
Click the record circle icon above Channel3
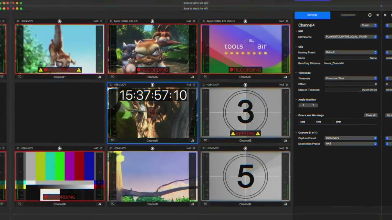[x=245, y=21]
